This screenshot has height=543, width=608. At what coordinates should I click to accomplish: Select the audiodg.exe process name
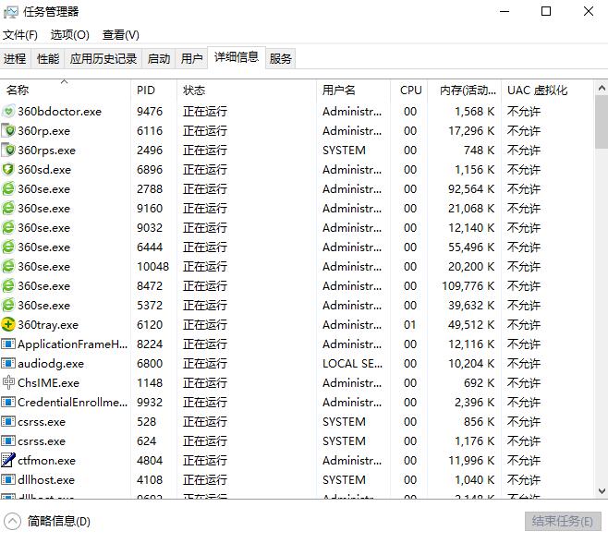(x=51, y=364)
